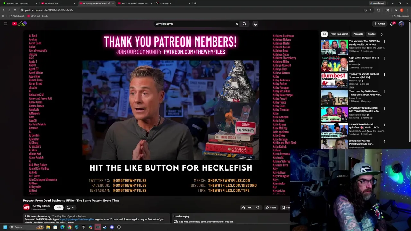This screenshot has height=231, width=411.
Task: Open Windows Start menu
Action: [5, 227]
